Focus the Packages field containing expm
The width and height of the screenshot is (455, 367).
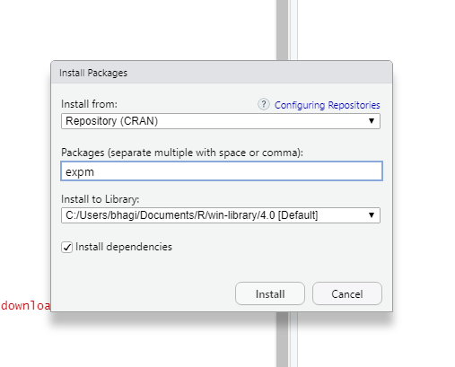pos(222,171)
